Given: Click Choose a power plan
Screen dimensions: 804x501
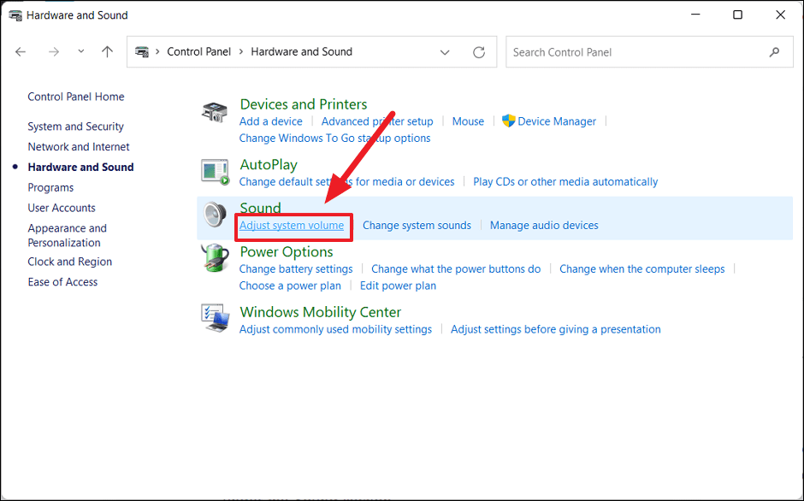Looking at the screenshot, I should coord(290,286).
